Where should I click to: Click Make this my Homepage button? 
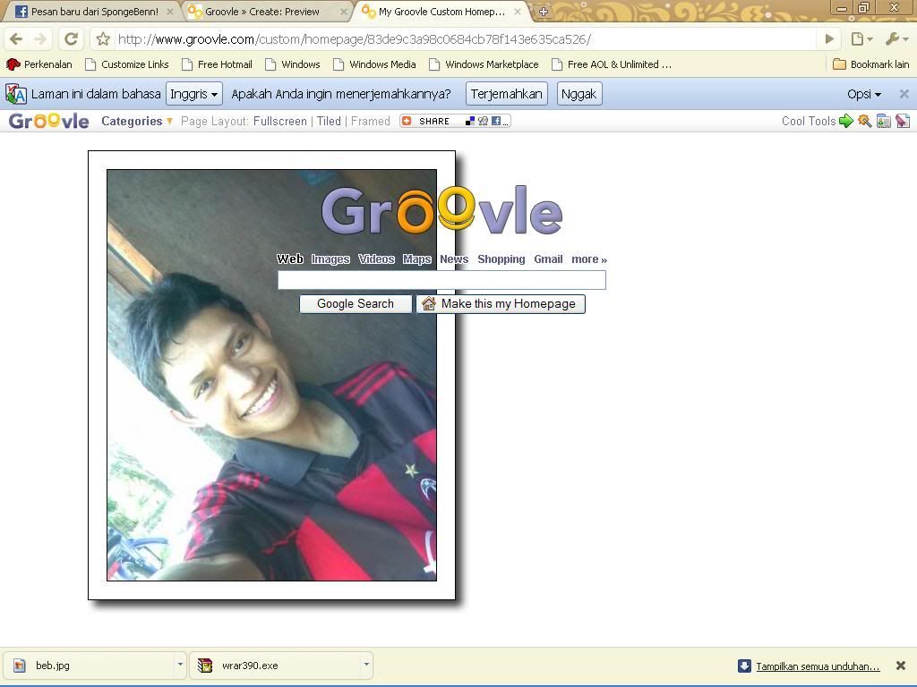click(500, 304)
